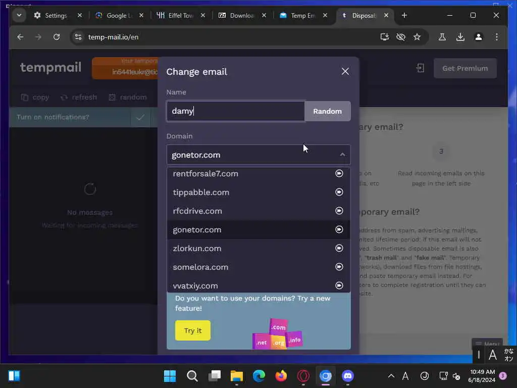Open Task View on taskbar
The height and width of the screenshot is (388, 517).
pyautogui.click(x=214, y=376)
